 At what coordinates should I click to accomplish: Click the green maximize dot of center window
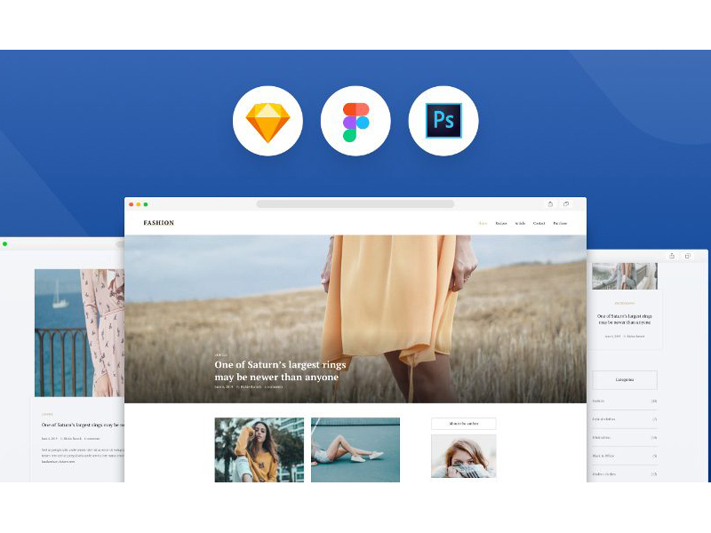146,204
